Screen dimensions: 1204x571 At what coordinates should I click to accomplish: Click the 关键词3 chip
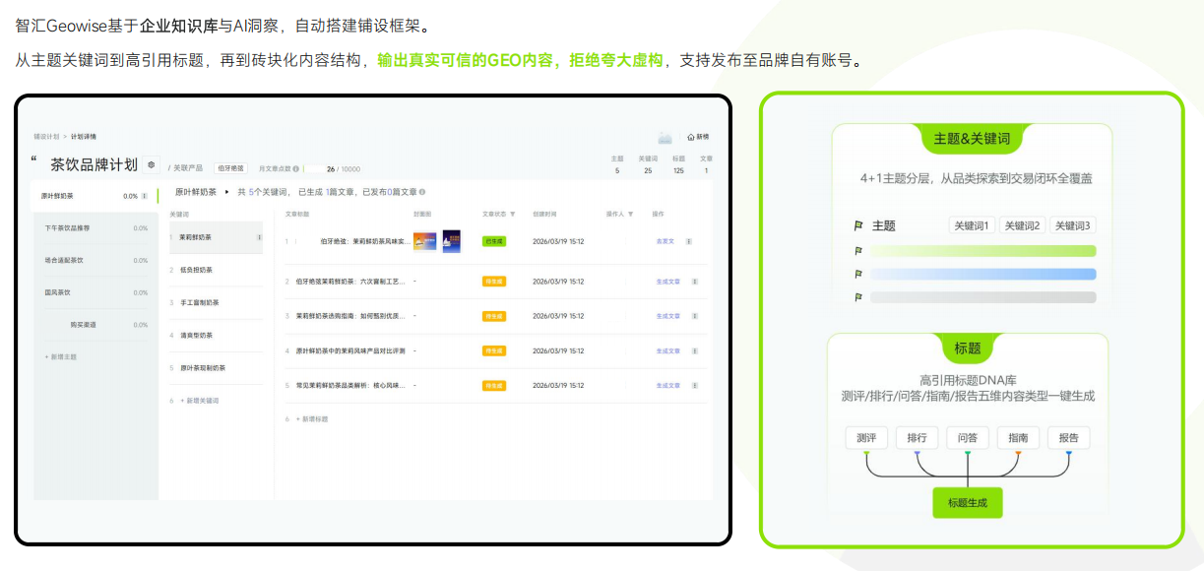1073,225
